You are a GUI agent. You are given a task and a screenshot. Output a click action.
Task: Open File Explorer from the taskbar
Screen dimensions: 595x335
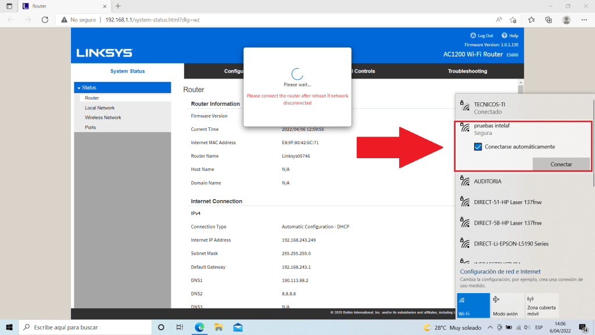click(218, 327)
